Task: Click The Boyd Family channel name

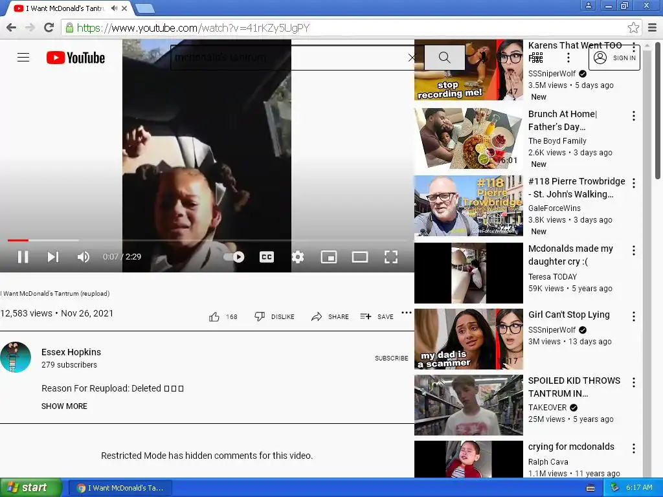Action: 557,140
